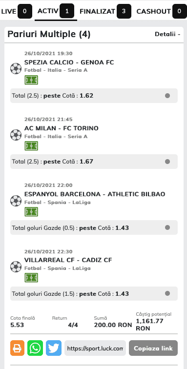Open the pitch icon under AC Milan - Torino
The width and height of the screenshot is (187, 369).
point(31,146)
